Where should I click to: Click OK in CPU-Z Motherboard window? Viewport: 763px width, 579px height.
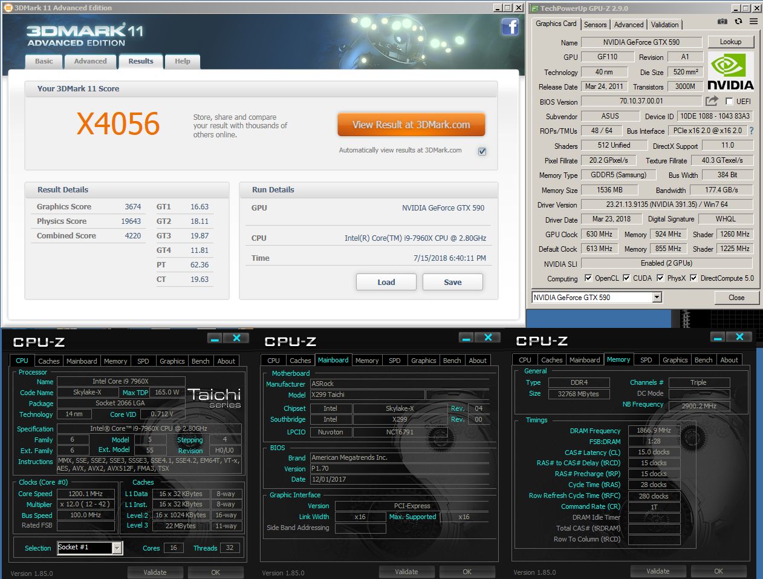(x=467, y=572)
